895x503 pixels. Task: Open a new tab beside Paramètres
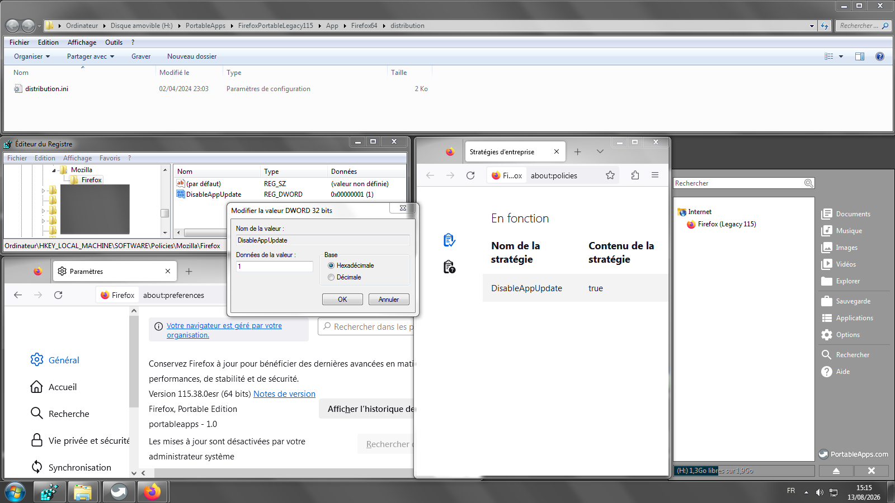pyautogui.click(x=189, y=272)
